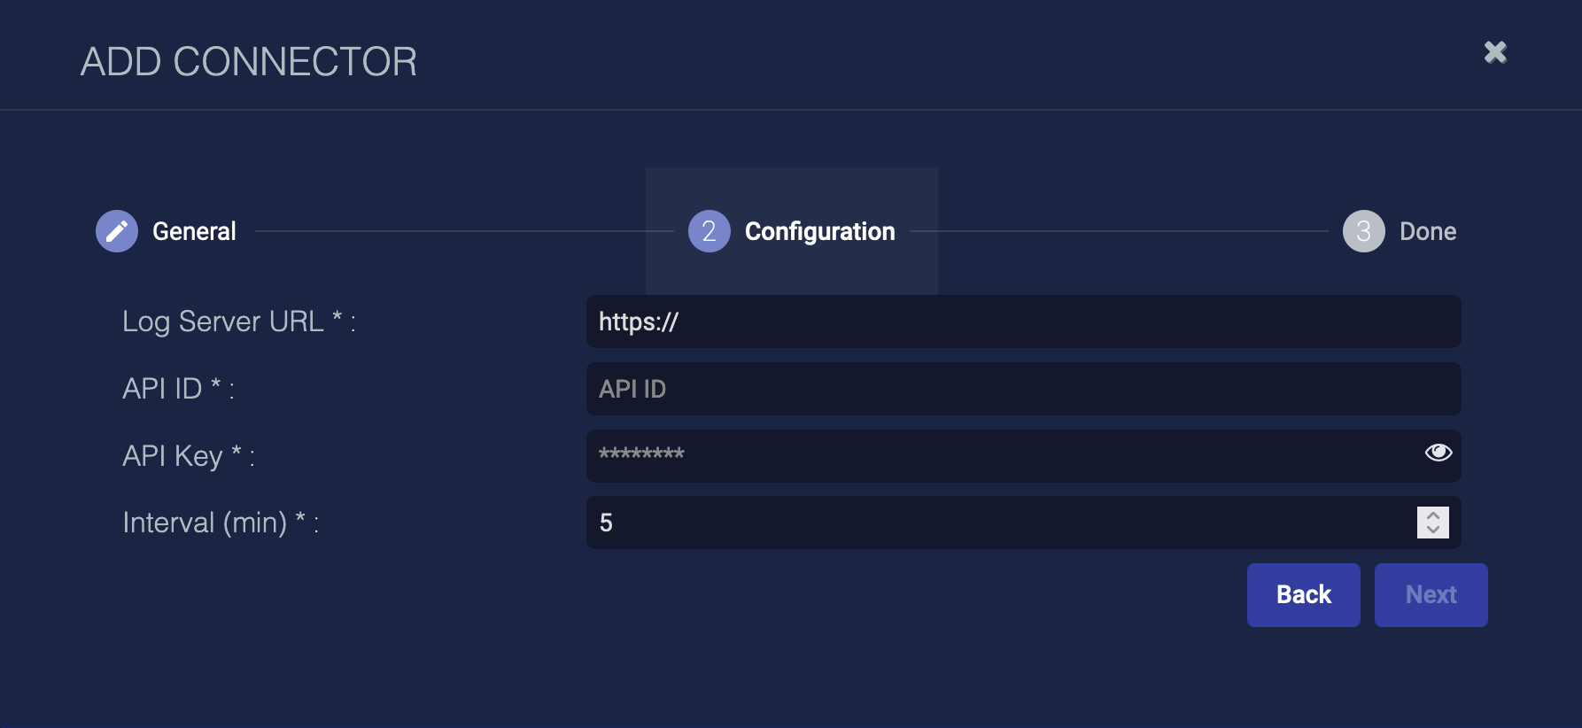
Task: Increase interval with the up arrow
Action: pyautogui.click(x=1433, y=515)
